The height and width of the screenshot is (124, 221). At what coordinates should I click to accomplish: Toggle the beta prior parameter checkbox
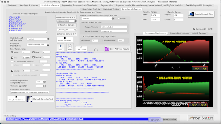[33, 52]
